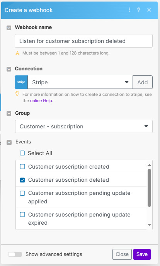Save the webhook
This screenshot has height=266, width=160.
pyautogui.click(x=142, y=254)
